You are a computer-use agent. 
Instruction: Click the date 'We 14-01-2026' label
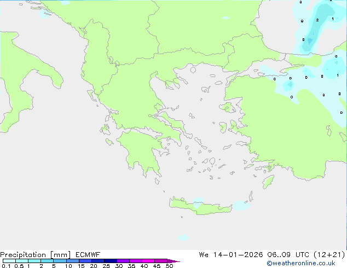point(231,255)
